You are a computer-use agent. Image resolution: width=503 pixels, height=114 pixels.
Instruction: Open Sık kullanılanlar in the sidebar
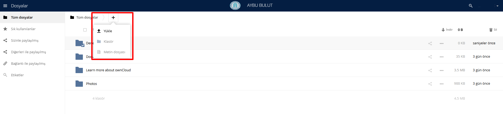(x=23, y=29)
